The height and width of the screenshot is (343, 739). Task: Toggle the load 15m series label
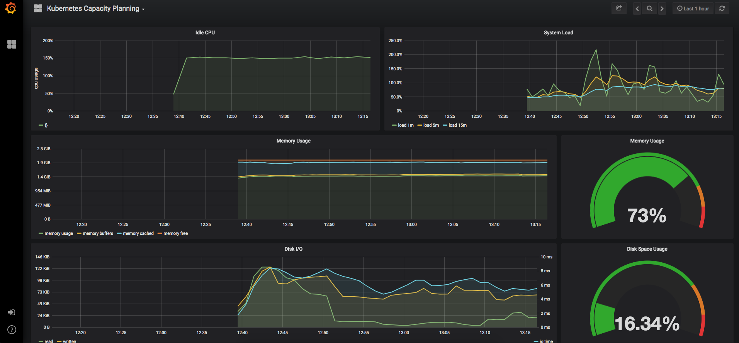457,125
